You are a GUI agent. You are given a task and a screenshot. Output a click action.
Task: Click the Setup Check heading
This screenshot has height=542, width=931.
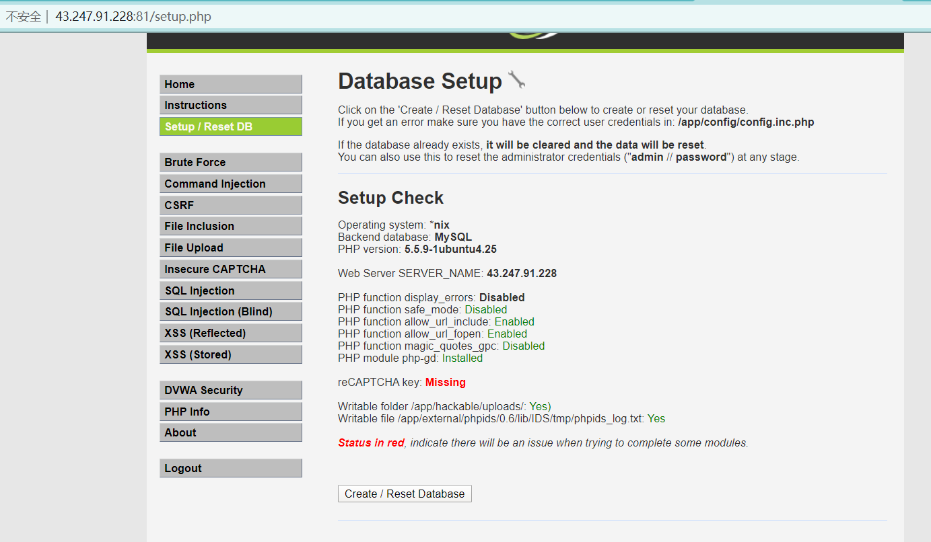[x=390, y=198]
